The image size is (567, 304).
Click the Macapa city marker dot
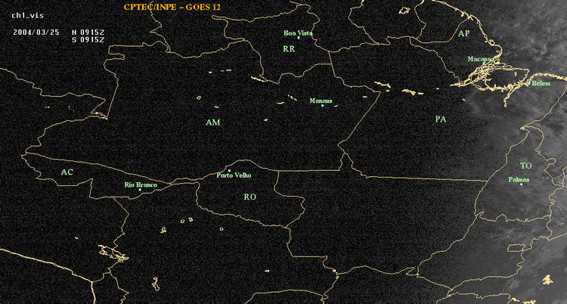click(x=484, y=63)
